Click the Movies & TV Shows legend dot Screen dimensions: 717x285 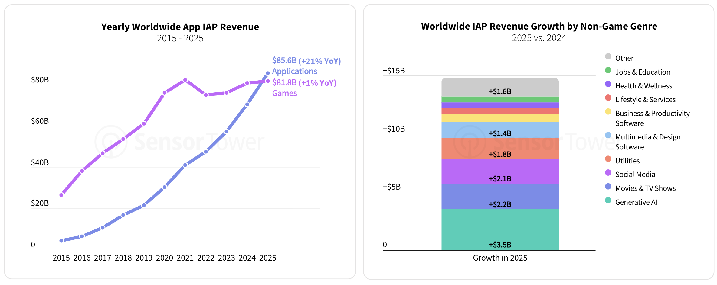[x=608, y=187]
